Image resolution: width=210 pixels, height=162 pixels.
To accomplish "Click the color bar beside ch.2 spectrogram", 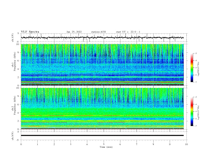I will 192,111.
